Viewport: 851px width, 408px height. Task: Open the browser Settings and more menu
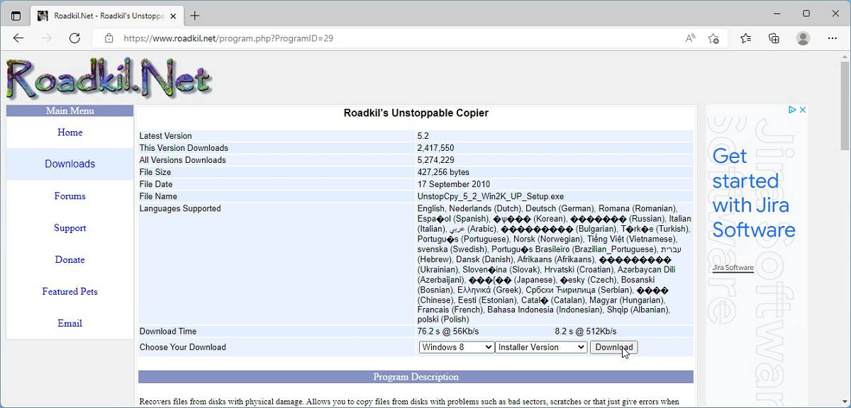[x=832, y=38]
